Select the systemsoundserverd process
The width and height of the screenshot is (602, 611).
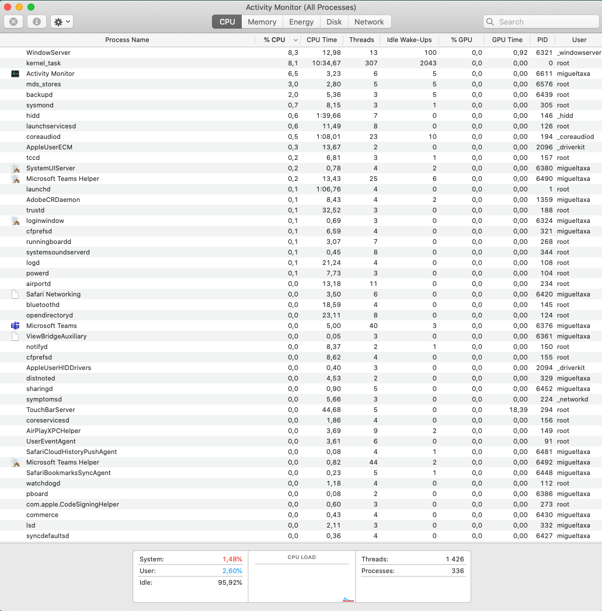(x=301, y=253)
